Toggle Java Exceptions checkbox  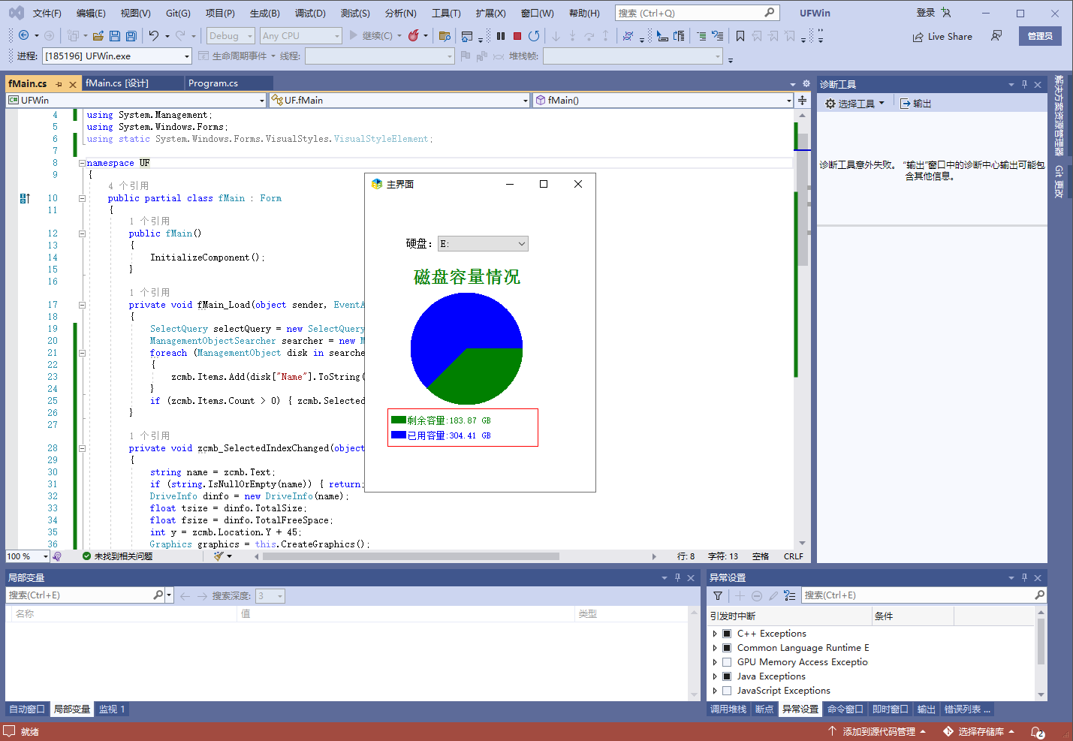coord(727,676)
